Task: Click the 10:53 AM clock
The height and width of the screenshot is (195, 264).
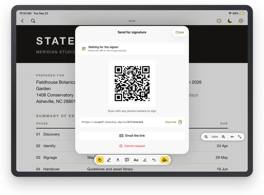Action: click(x=25, y=13)
